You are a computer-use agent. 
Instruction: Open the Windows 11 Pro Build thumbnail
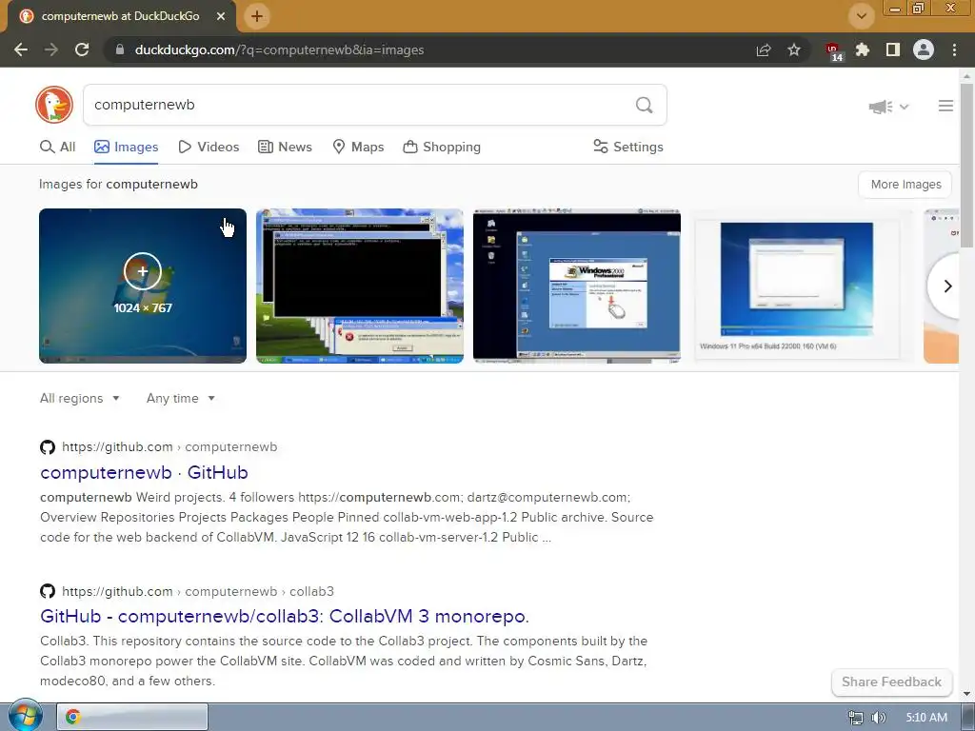[x=802, y=286]
